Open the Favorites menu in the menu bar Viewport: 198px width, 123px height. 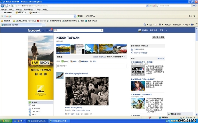[x=28, y=10]
